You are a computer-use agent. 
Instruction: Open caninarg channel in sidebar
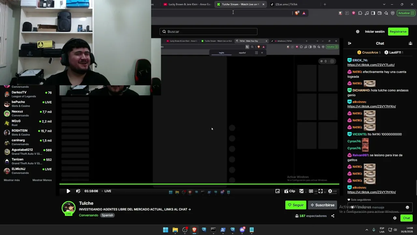(28, 142)
